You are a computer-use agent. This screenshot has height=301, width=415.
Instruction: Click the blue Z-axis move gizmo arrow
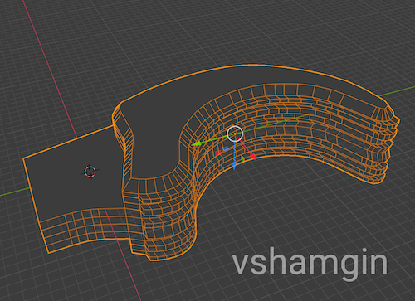234,166
